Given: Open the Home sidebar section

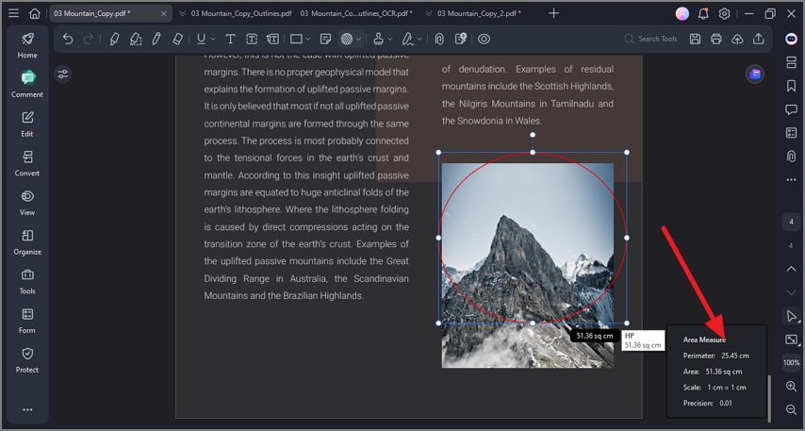Looking at the screenshot, I should [x=27, y=45].
